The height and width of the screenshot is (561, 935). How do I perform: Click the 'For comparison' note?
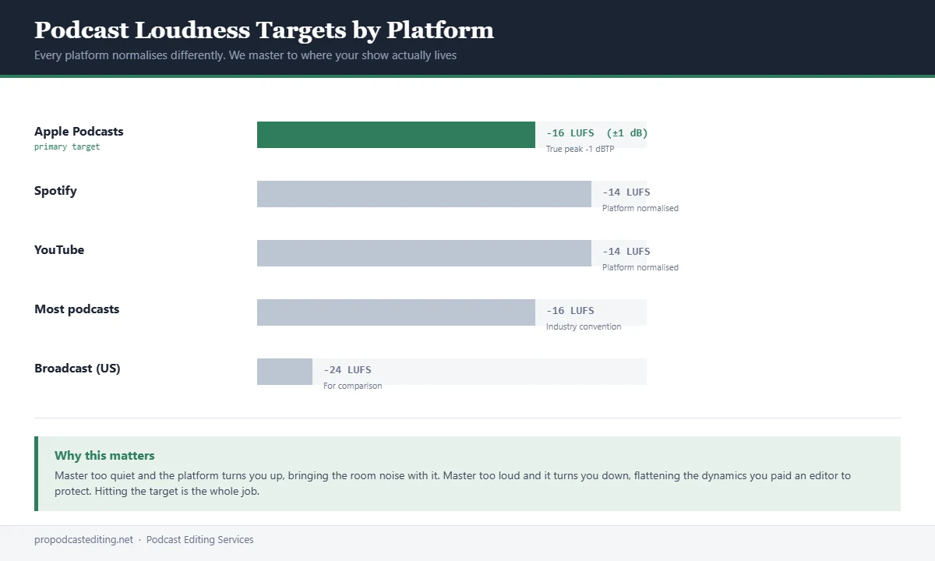pyautogui.click(x=353, y=386)
